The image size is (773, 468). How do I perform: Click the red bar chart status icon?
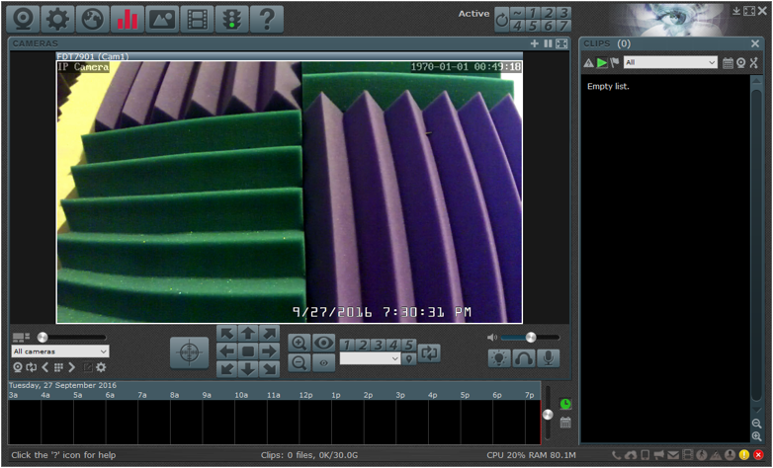pos(128,18)
